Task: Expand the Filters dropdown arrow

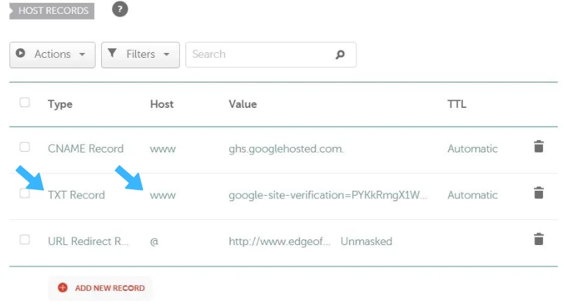Action: (x=166, y=54)
